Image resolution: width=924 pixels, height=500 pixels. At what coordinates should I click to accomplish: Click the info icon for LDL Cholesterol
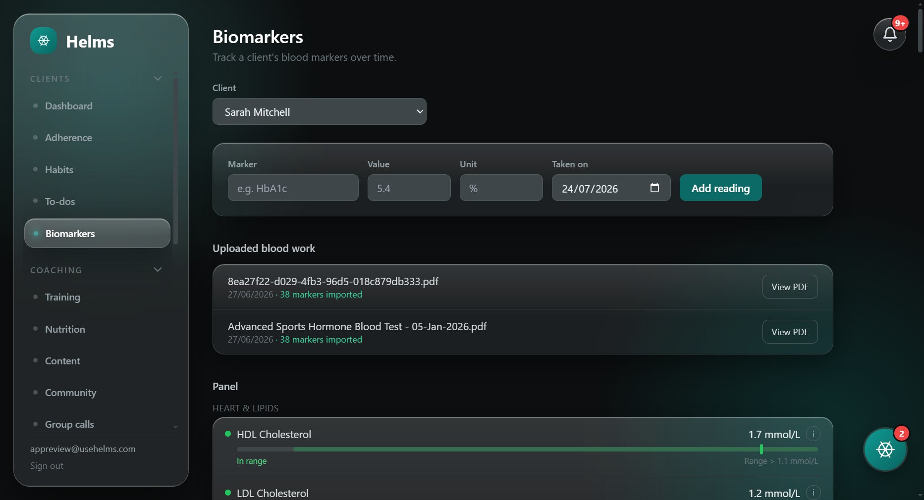[x=813, y=493]
